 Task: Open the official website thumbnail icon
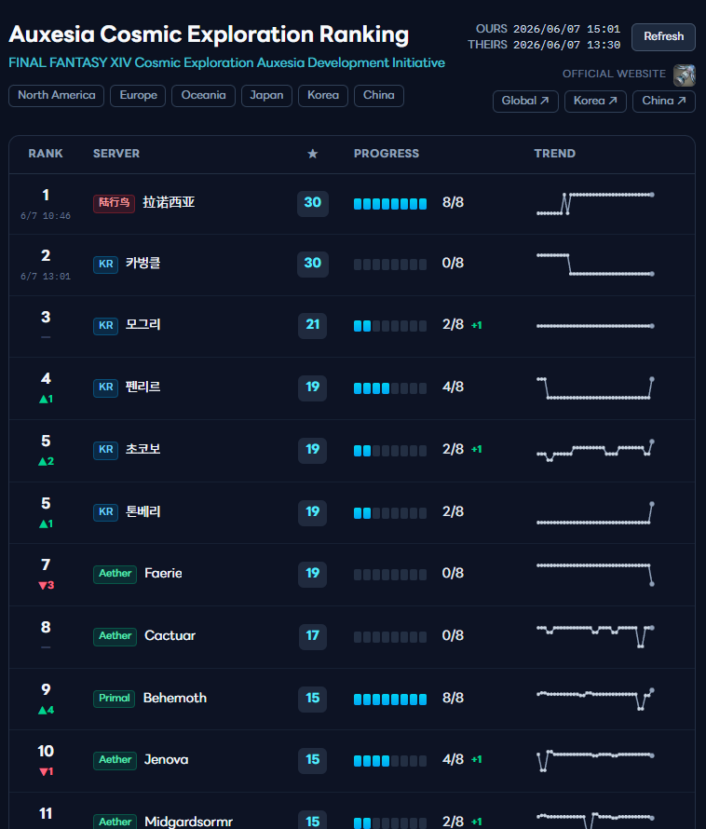(x=684, y=75)
